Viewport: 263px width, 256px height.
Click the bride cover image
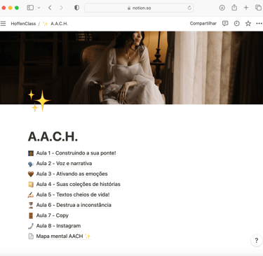click(131, 68)
